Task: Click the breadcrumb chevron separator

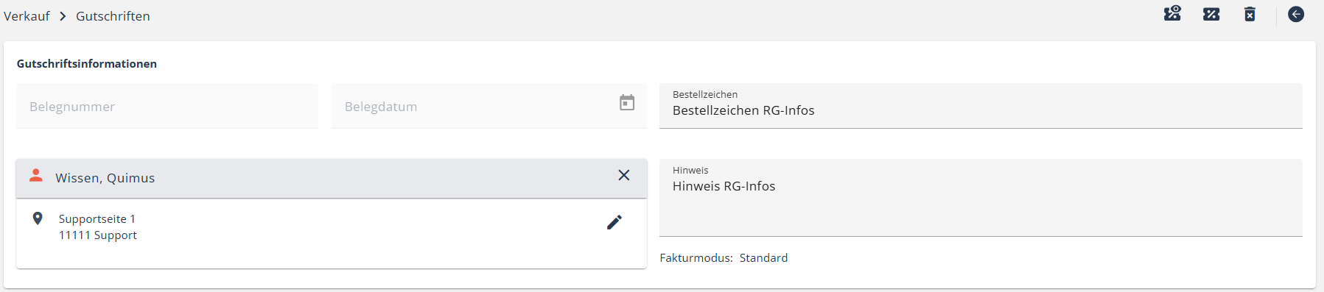Action: [63, 16]
